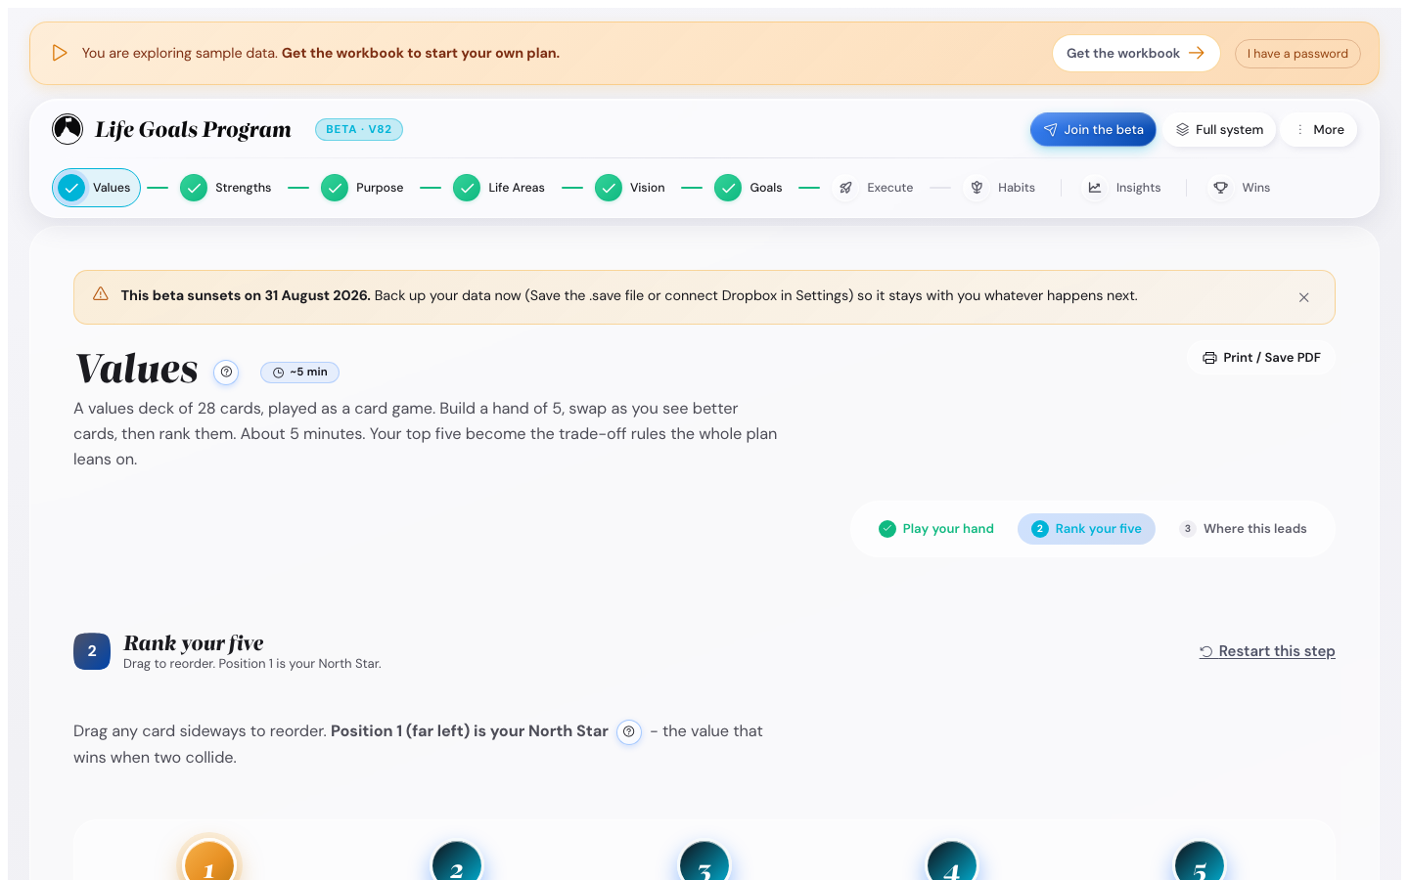Screen dimensions: 1409x880
Task: Jump to Where this leads sub-step
Action: click(1243, 529)
